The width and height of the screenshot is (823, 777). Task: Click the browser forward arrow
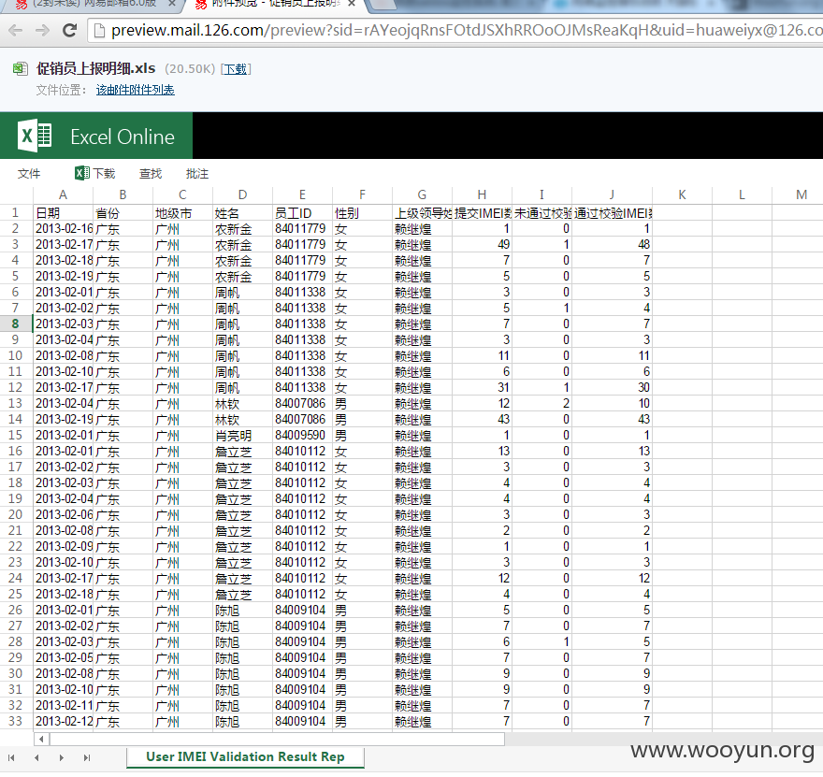coord(42,31)
